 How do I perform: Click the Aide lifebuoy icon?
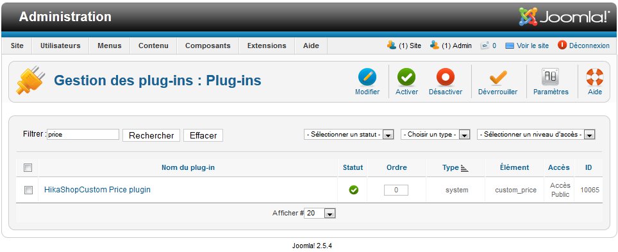tap(595, 77)
